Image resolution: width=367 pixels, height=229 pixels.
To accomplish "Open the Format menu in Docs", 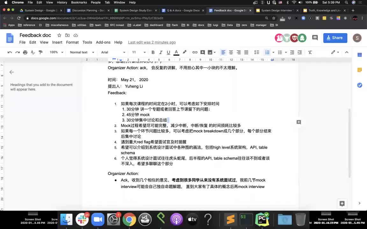I will (72, 42).
